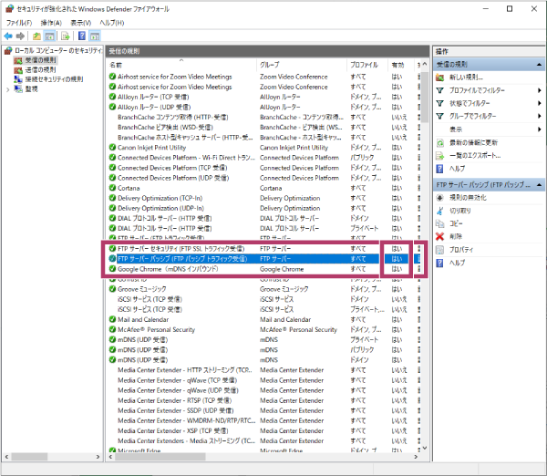
Task: Collapse the 受信の規則 actions section
Action: pyautogui.click(x=540, y=64)
